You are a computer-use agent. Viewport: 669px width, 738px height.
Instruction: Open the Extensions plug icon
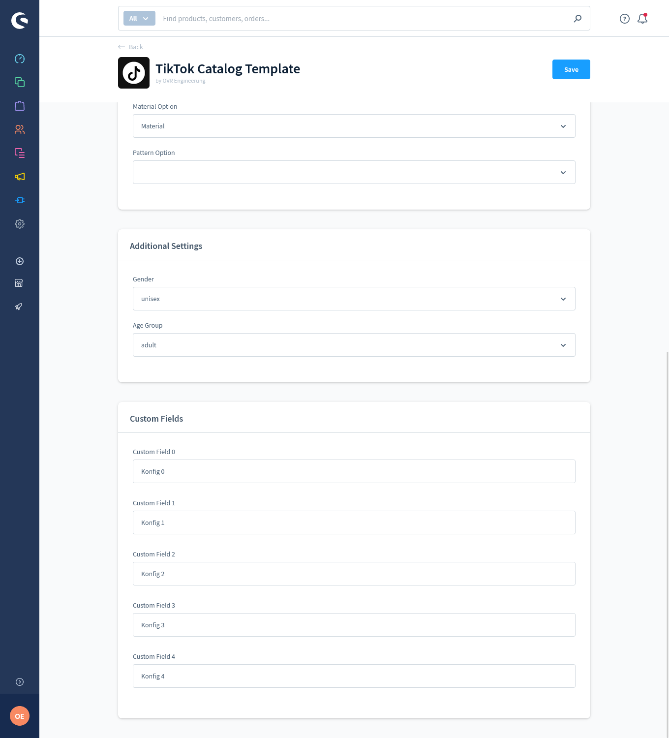tap(20, 200)
